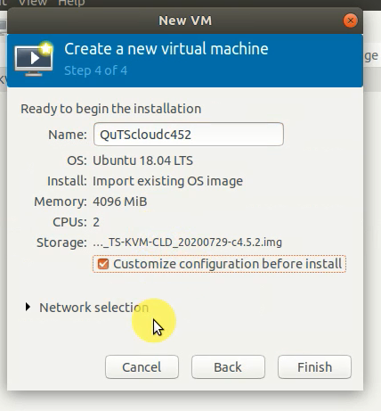Focus the Name field containing QuTScloudc452
Screen dimensions: 381x411
pos(189,135)
